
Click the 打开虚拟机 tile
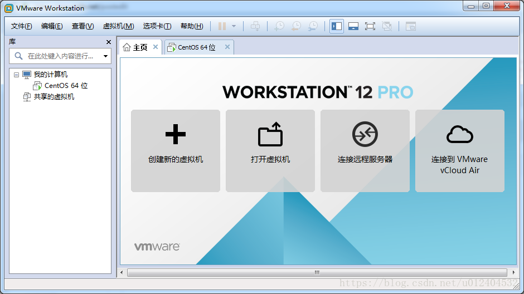click(x=270, y=151)
